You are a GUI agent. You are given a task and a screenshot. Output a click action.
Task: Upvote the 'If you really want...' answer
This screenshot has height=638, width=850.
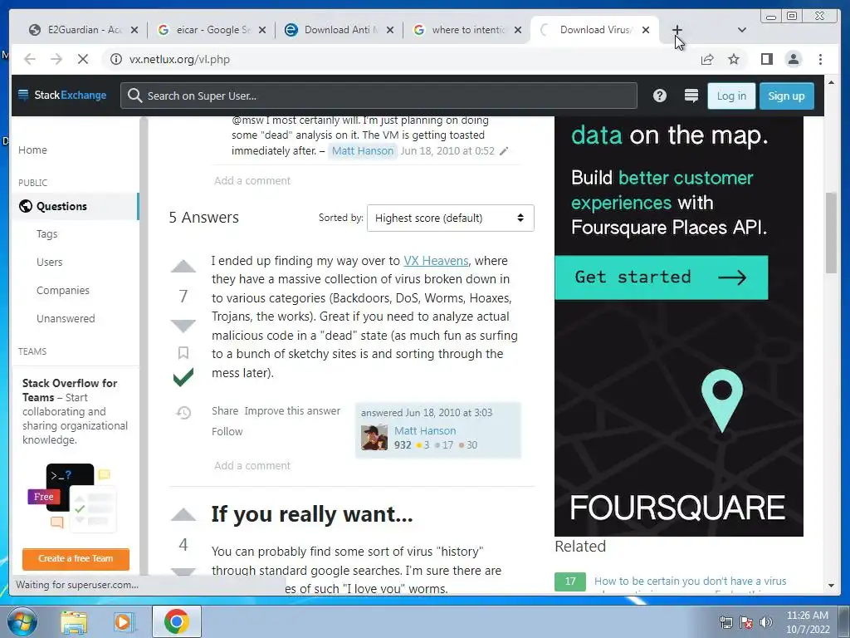183,515
